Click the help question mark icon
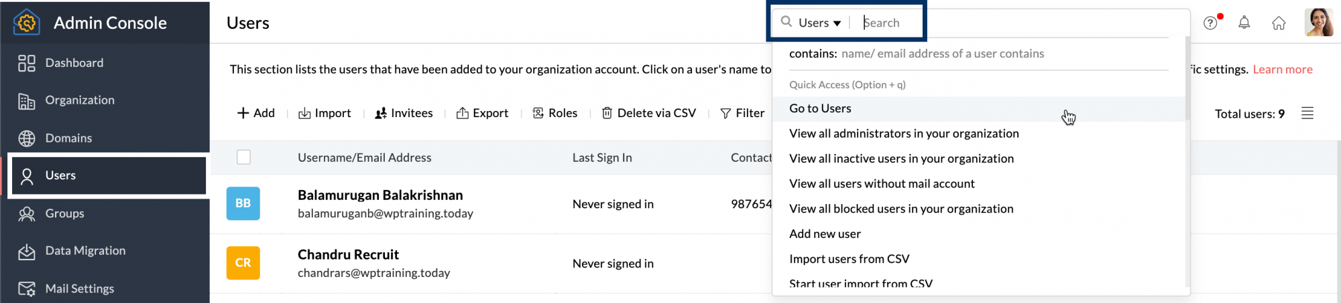This screenshot has height=303, width=1341. point(1210,23)
